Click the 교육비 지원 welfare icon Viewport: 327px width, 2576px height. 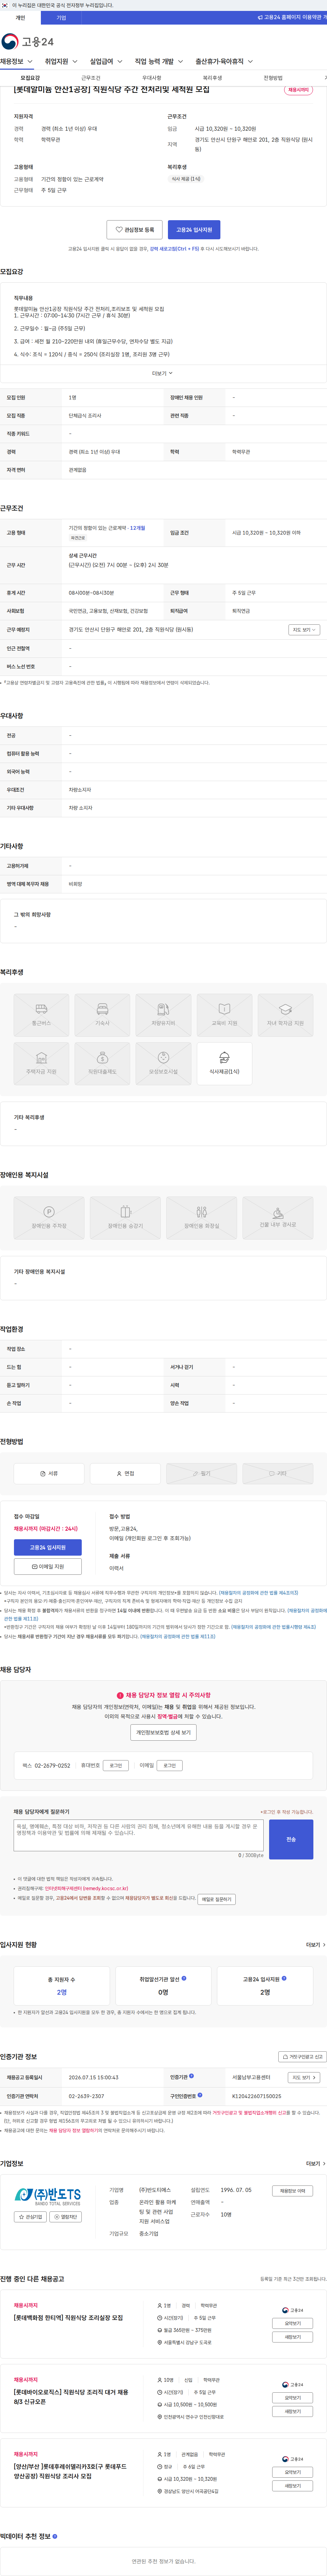click(224, 1015)
